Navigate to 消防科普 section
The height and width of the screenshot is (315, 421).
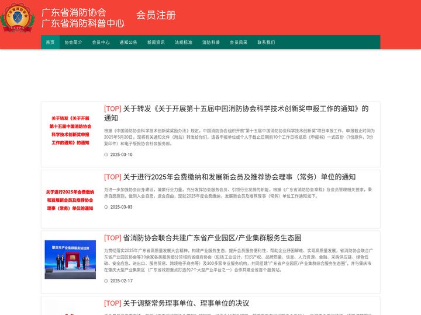point(211,42)
